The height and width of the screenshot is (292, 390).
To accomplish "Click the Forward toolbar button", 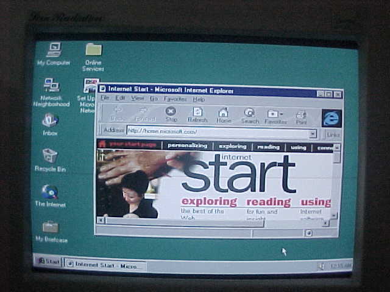I will click(x=145, y=114).
